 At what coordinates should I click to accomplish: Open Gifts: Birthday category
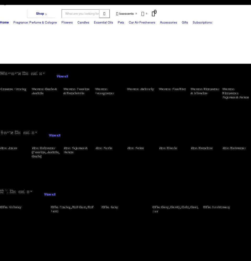pos(11,207)
